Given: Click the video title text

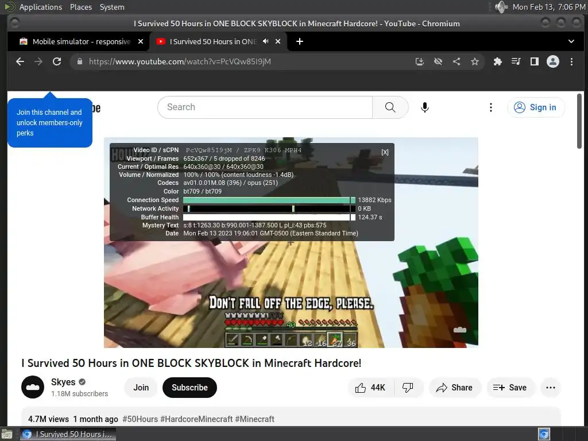Looking at the screenshot, I should coord(191,363).
